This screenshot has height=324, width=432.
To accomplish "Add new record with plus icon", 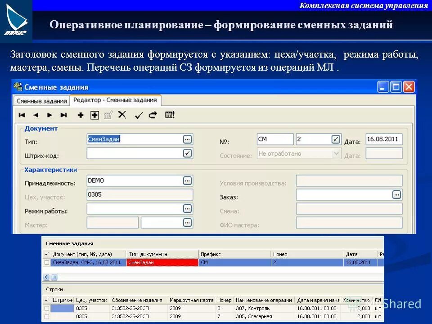I will pyautogui.click(x=81, y=115).
